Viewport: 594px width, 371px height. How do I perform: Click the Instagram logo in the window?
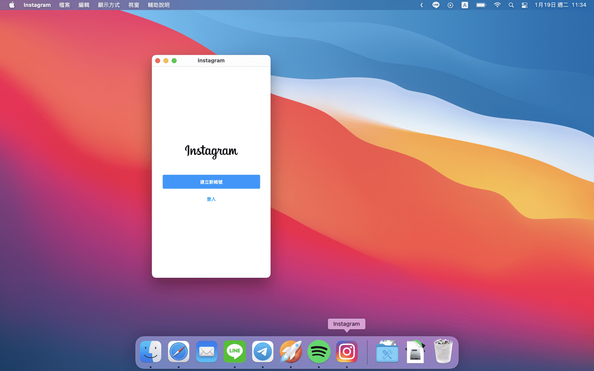(211, 151)
